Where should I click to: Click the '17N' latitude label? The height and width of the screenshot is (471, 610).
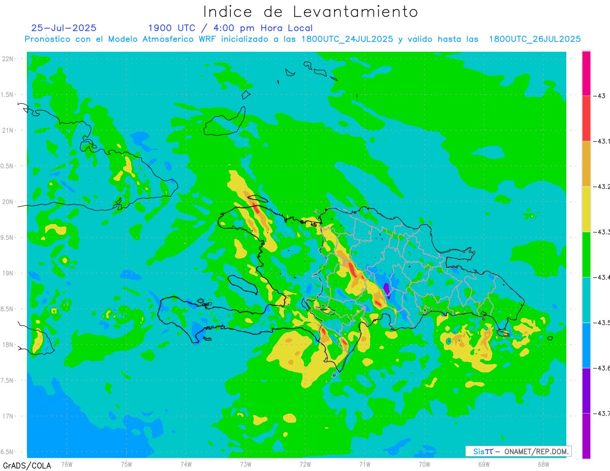coord(9,416)
